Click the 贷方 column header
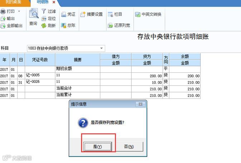Screen dimensions: 241x163 coord(147,57)
